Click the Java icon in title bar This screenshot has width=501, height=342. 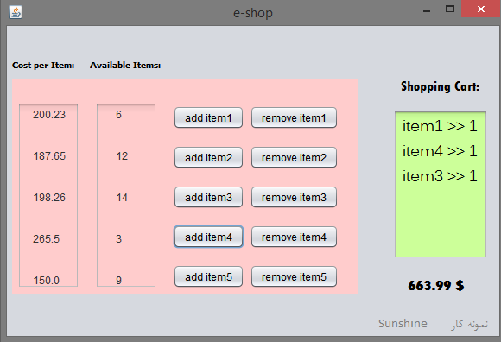click(16, 12)
